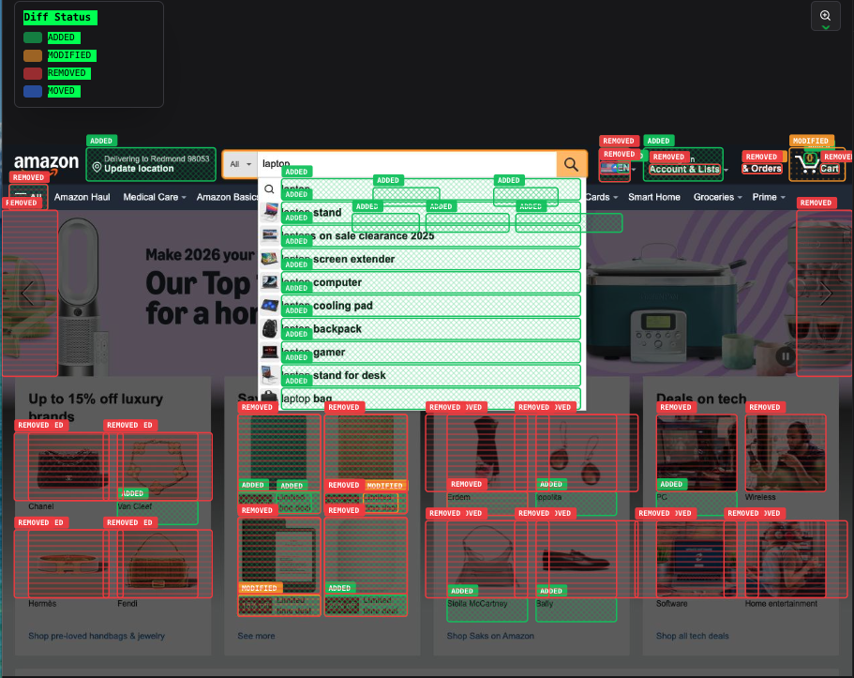
Task: Open the All hamburger menu
Action: (x=27, y=198)
